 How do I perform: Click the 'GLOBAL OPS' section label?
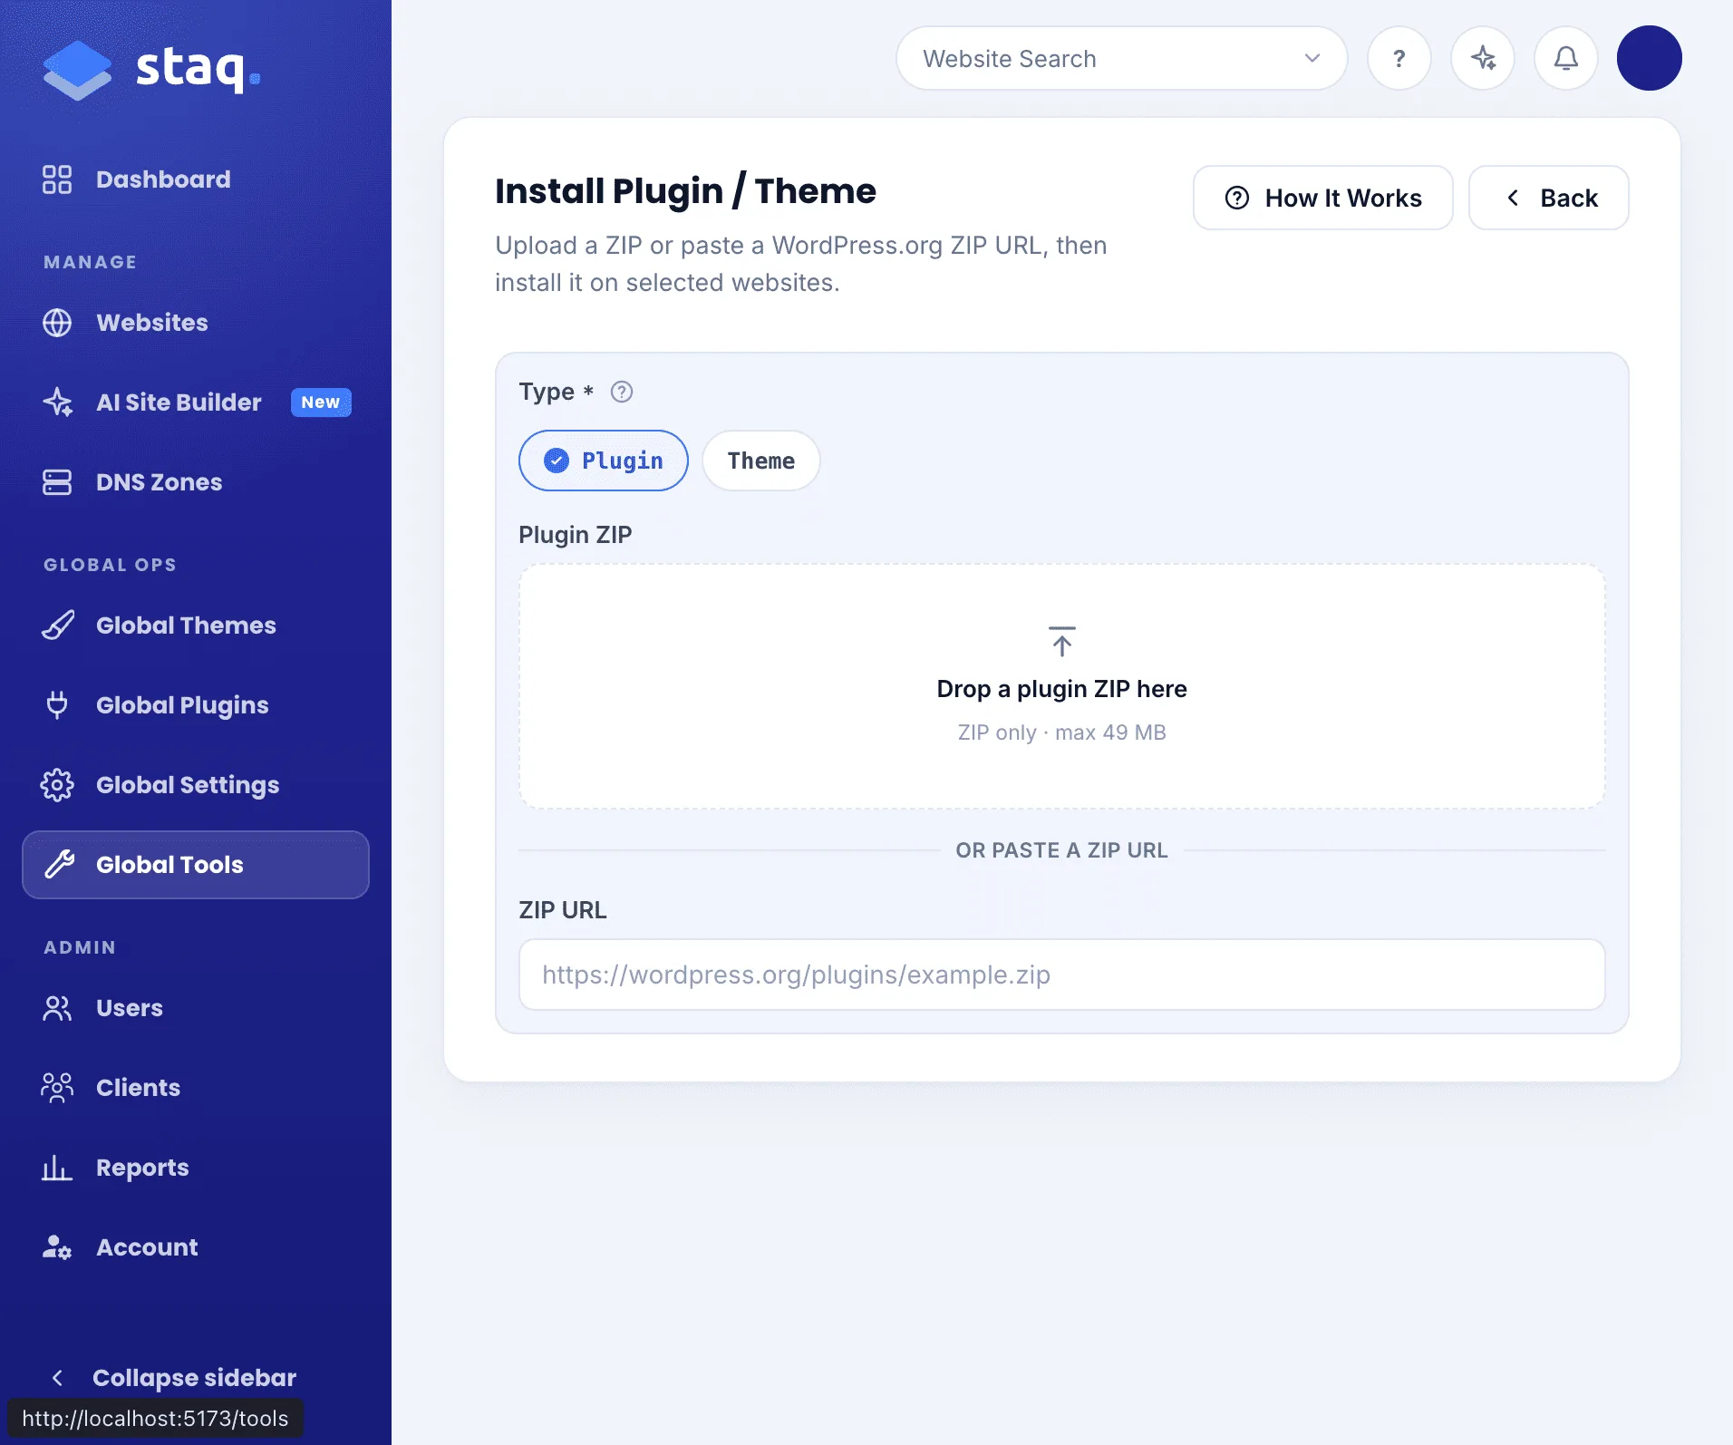[111, 565]
